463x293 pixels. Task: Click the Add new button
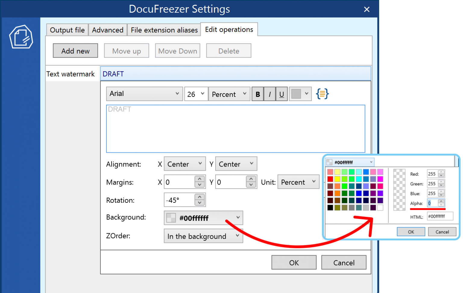75,50
